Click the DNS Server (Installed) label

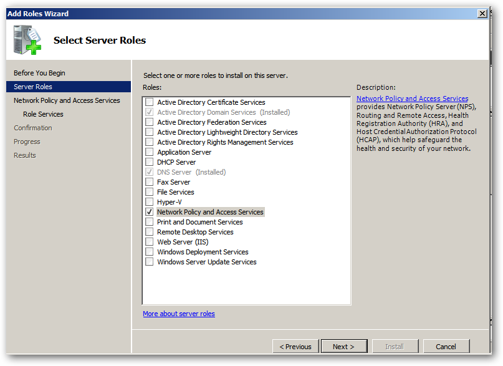[191, 172]
